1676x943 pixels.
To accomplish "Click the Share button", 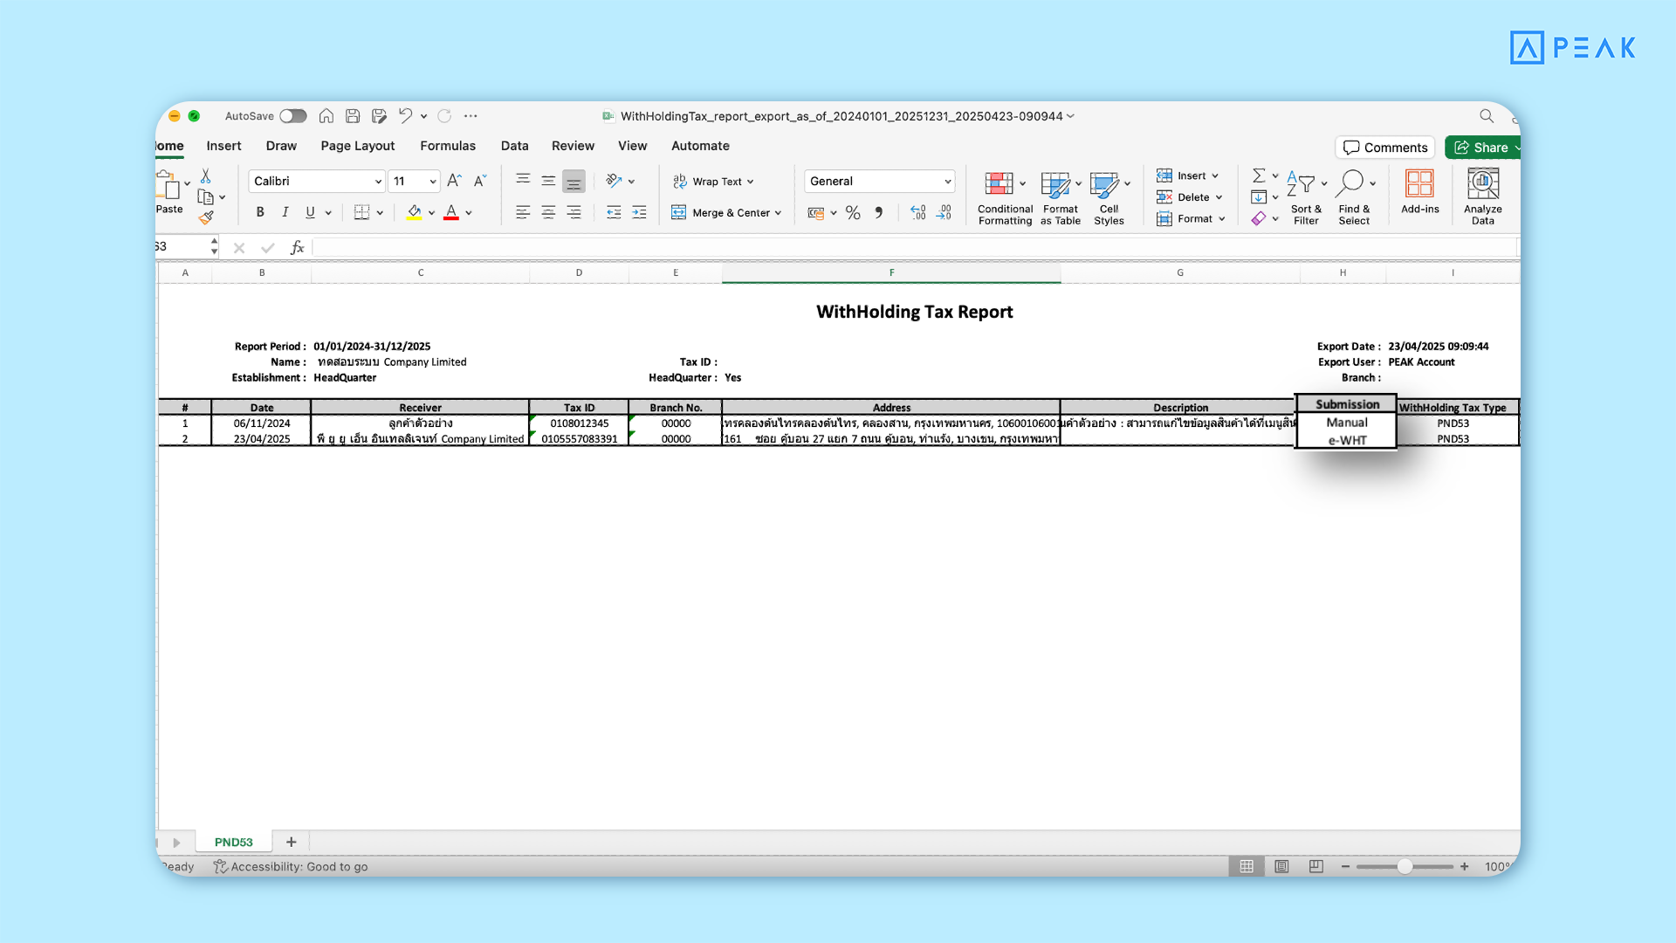I will pos(1484,147).
